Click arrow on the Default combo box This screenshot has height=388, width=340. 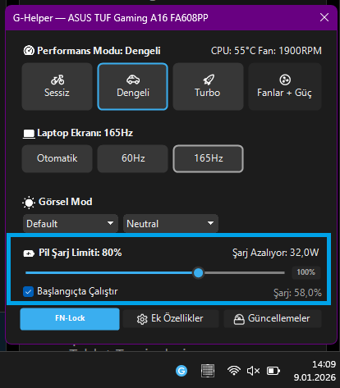(x=110, y=223)
